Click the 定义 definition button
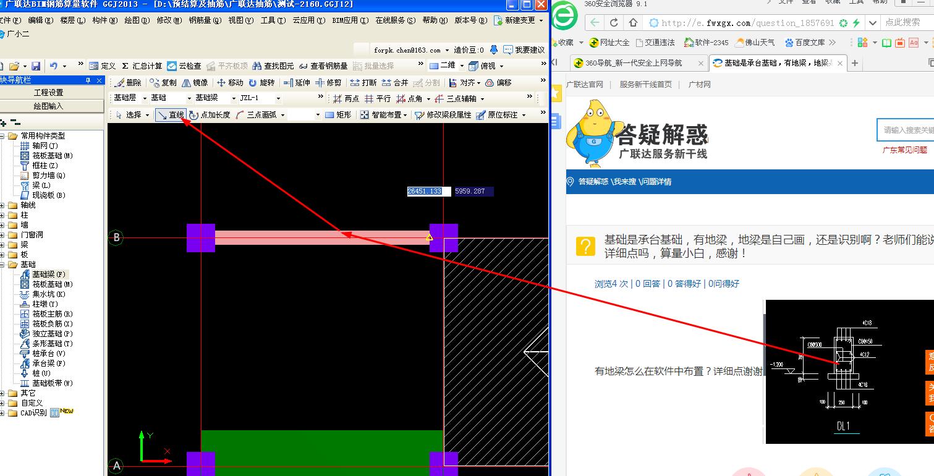Image resolution: width=934 pixels, height=476 pixels. tap(103, 66)
